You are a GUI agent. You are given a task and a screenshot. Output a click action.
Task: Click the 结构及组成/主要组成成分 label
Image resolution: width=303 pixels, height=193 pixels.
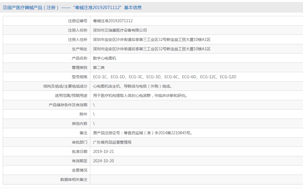click(65, 86)
